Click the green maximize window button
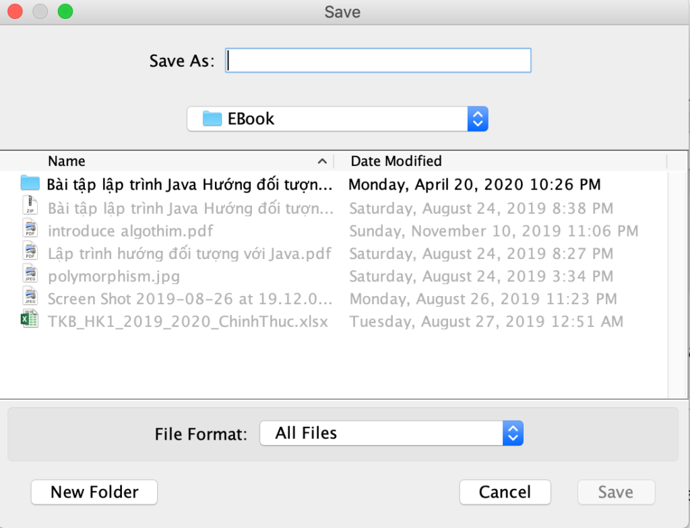This screenshot has width=690, height=528. (65, 11)
